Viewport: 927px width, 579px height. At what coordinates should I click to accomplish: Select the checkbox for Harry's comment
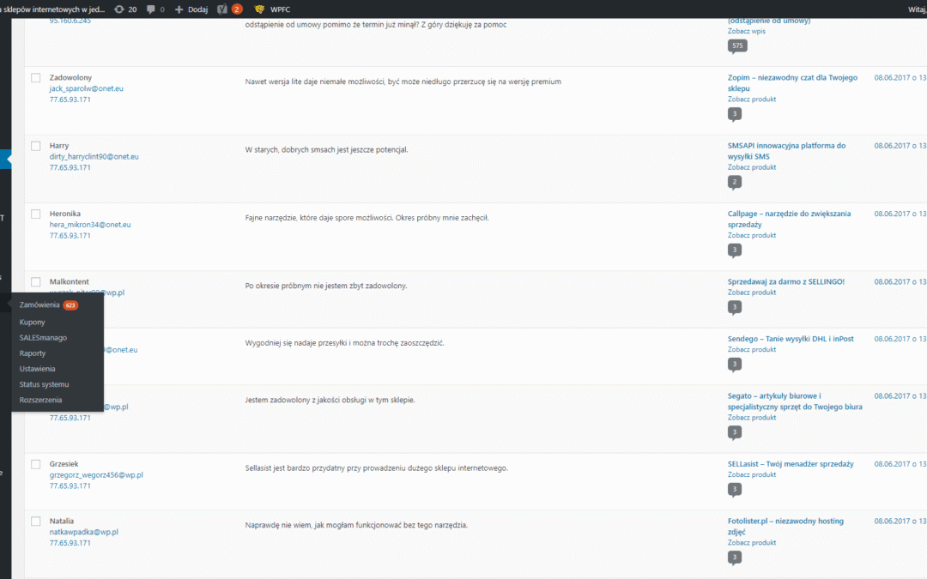coord(36,146)
